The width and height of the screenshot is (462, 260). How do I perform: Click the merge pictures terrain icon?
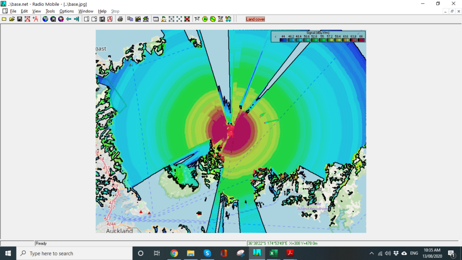point(146,19)
